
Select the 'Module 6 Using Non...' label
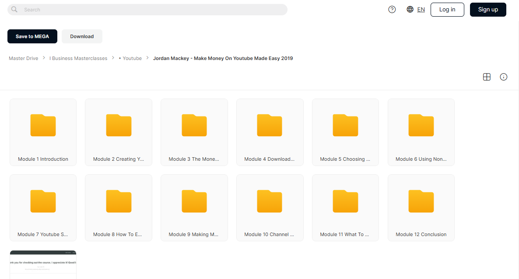[x=421, y=159]
